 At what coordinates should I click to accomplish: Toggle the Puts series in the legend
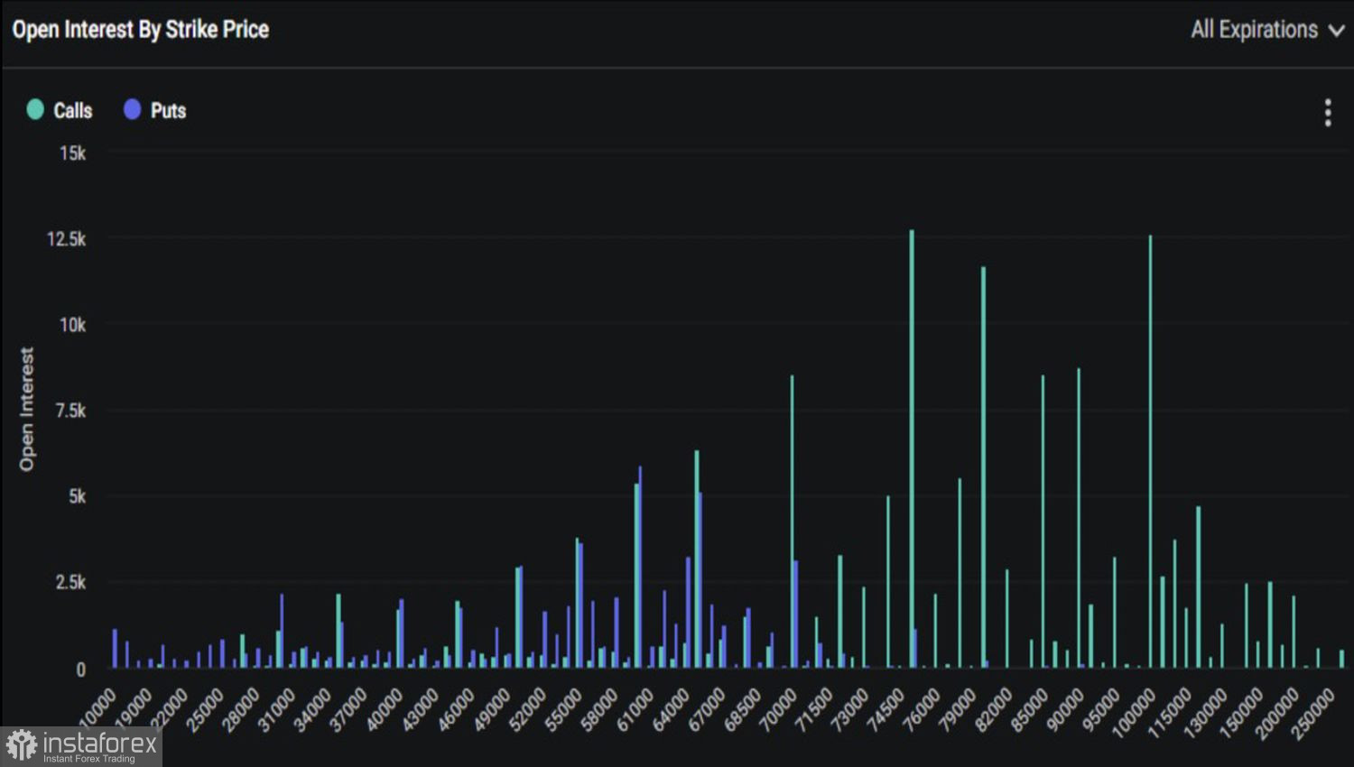click(x=154, y=110)
